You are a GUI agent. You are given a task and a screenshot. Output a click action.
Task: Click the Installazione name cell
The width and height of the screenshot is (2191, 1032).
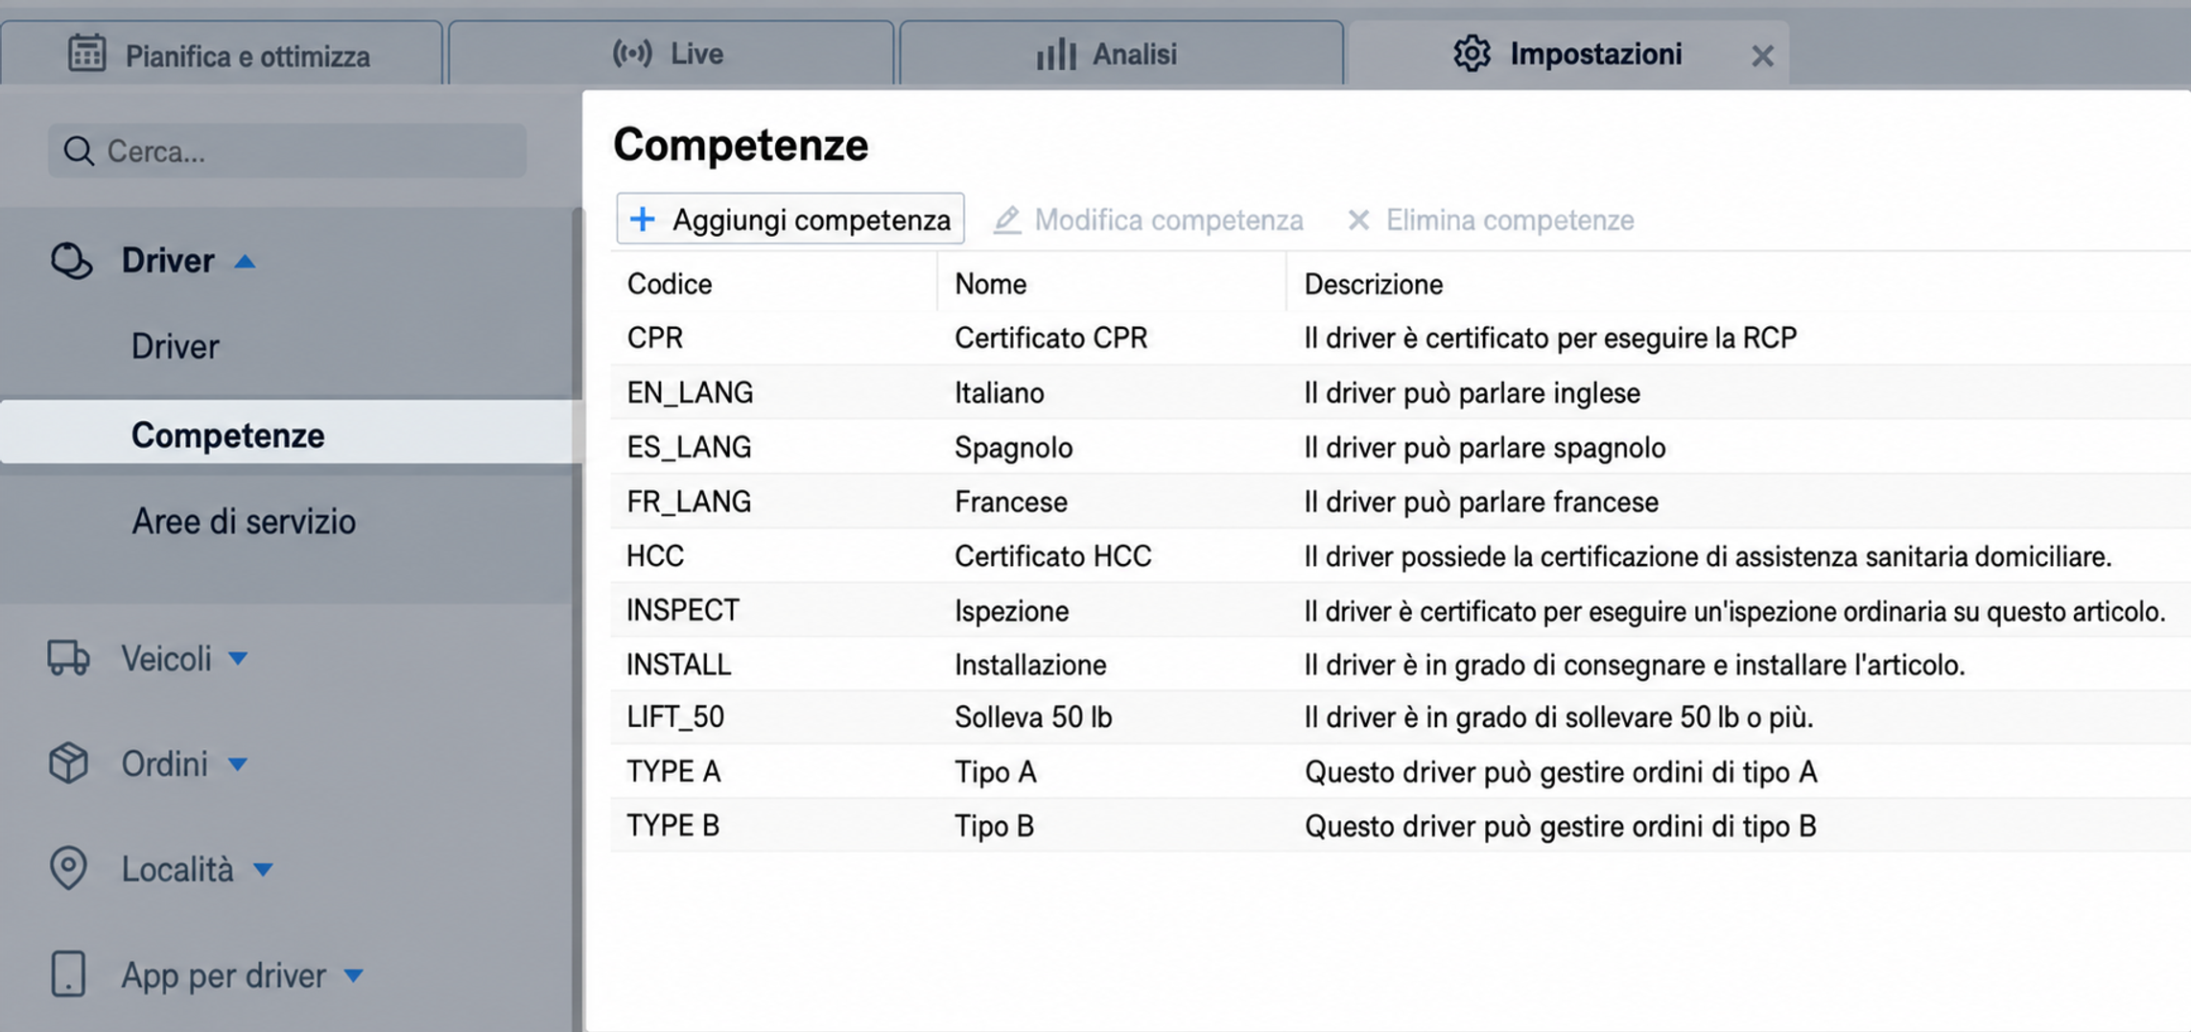click(1030, 665)
